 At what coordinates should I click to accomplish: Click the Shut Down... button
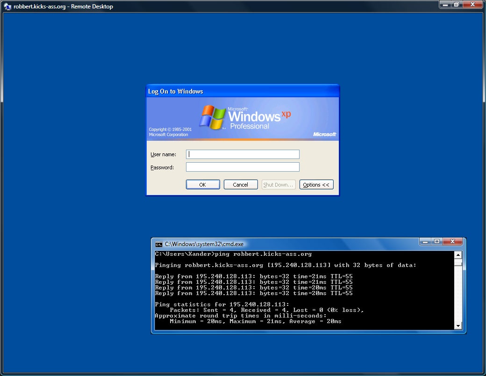[279, 185]
